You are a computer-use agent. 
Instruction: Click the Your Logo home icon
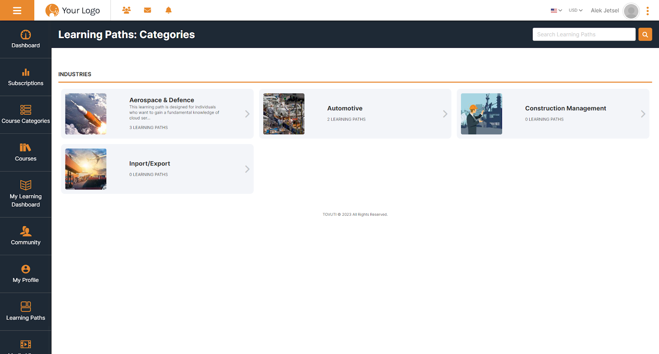tap(73, 10)
